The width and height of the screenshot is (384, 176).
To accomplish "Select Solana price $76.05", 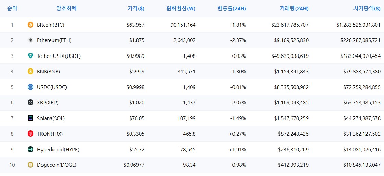I will (137, 118).
